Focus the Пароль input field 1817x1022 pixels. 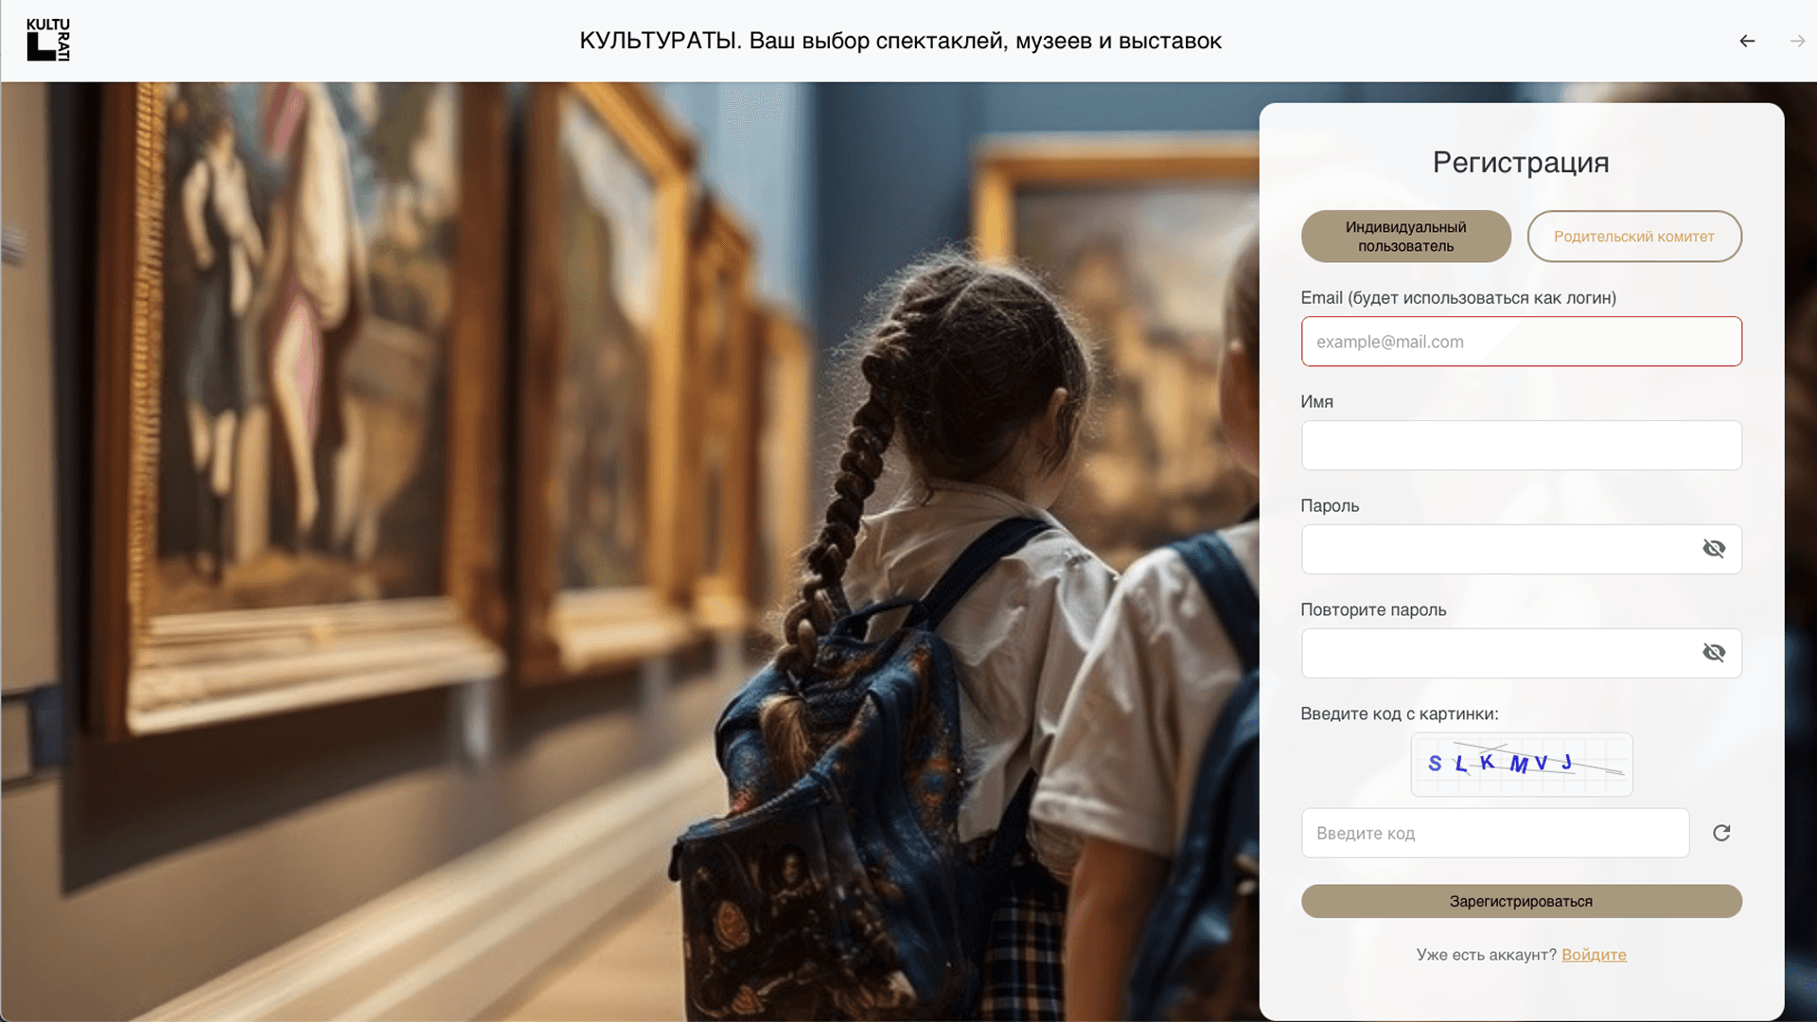[1500, 550]
